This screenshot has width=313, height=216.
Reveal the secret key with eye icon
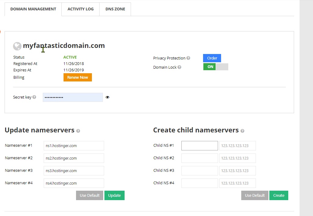pyautogui.click(x=107, y=97)
